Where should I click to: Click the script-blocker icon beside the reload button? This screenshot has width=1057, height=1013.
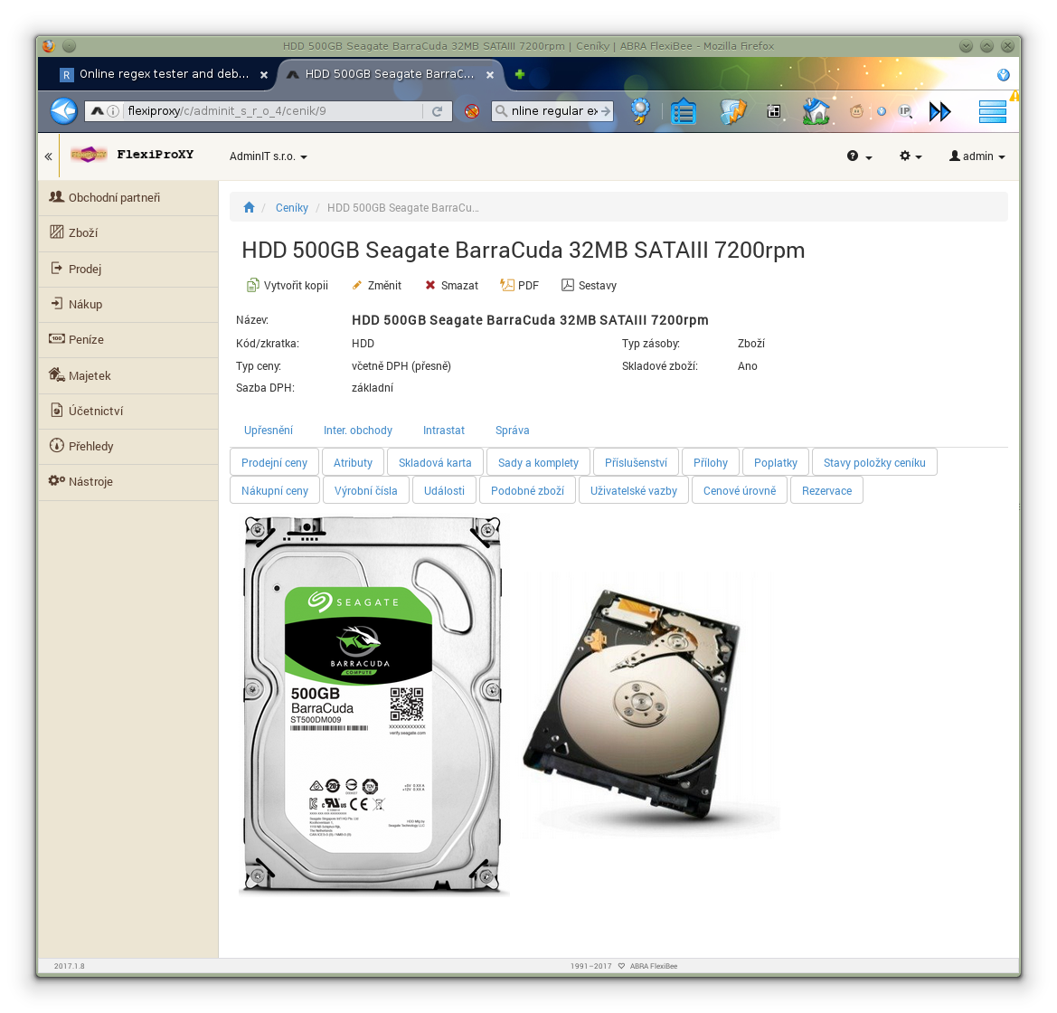click(x=472, y=111)
